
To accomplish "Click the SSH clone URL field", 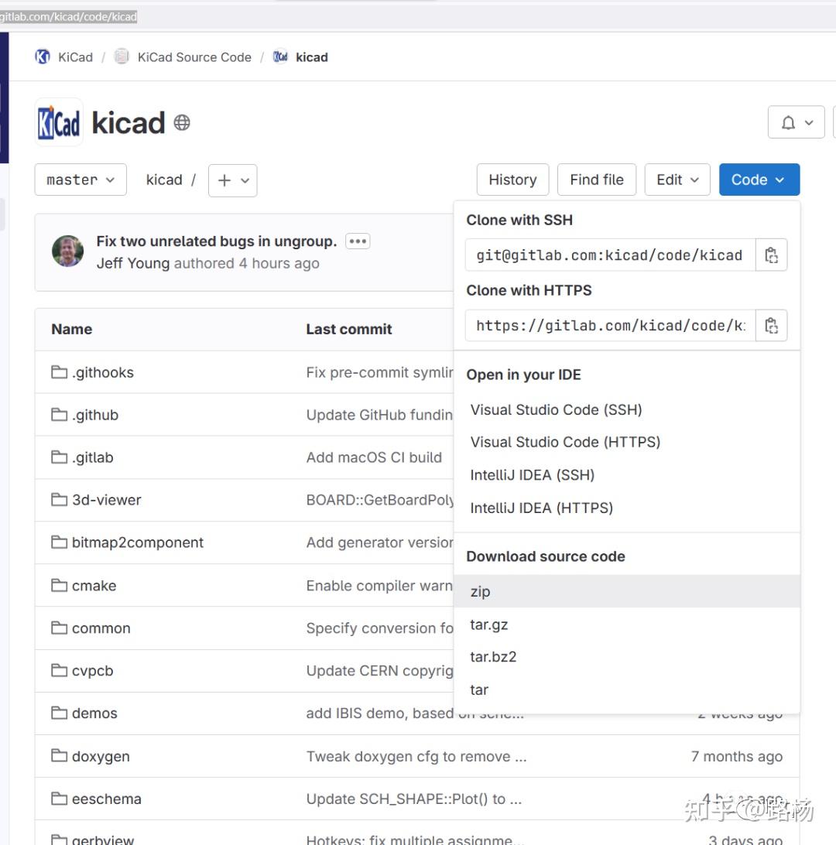I will point(610,255).
